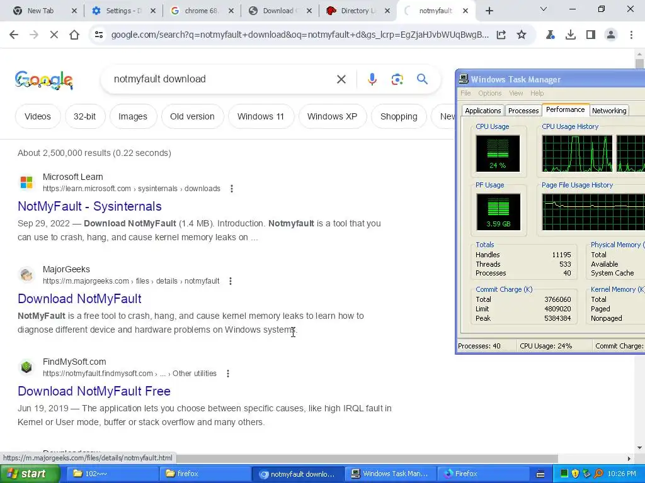This screenshot has height=483, width=645.
Task: Click the FindMySoft site favicon
Action: [x=26, y=367]
